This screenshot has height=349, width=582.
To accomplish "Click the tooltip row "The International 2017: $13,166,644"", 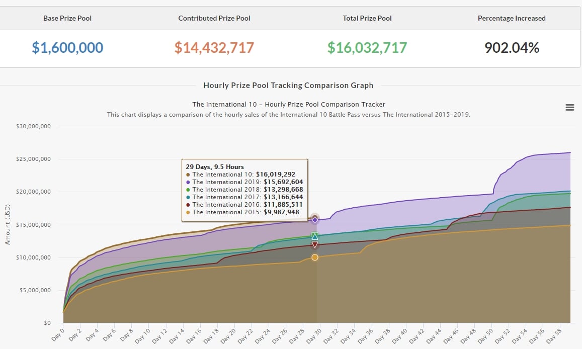I will pos(244,197).
